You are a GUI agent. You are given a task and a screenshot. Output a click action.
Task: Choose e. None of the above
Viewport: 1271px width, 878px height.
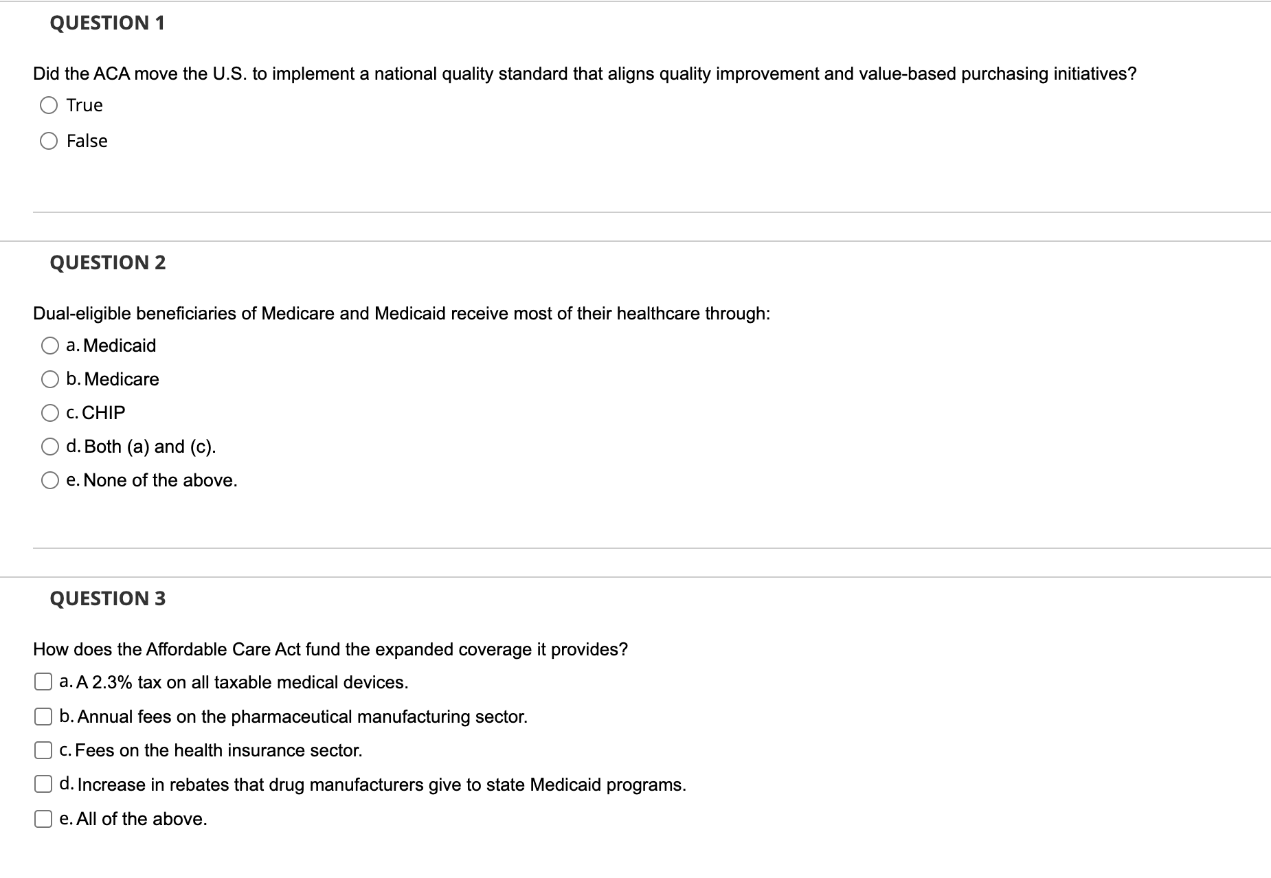[49, 481]
